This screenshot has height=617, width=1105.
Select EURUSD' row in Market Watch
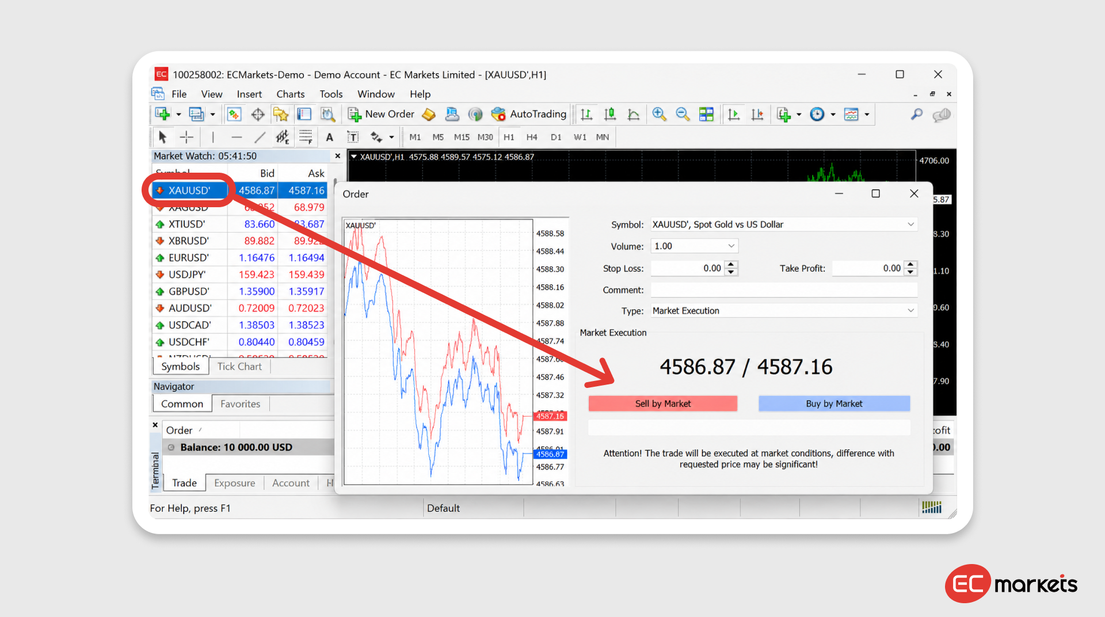[240, 258]
